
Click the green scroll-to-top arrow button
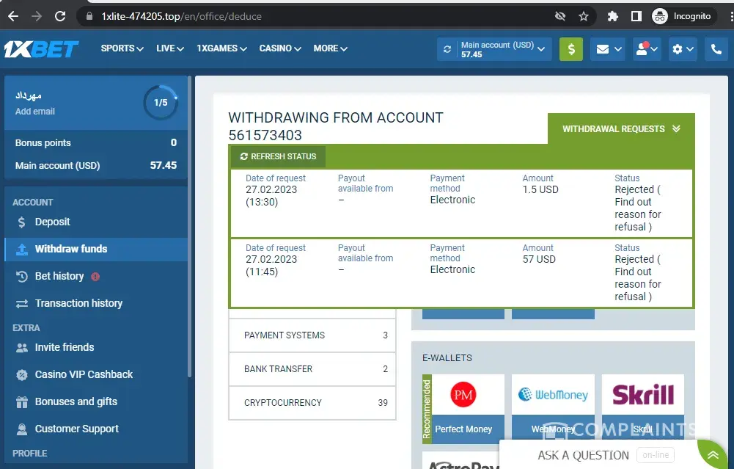pyautogui.click(x=713, y=455)
